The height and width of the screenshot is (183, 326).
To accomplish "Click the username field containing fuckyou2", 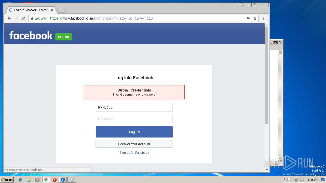I will 134,107.
